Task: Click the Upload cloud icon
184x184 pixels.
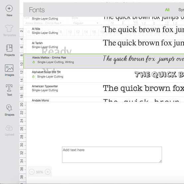Action: click(x=9, y=128)
